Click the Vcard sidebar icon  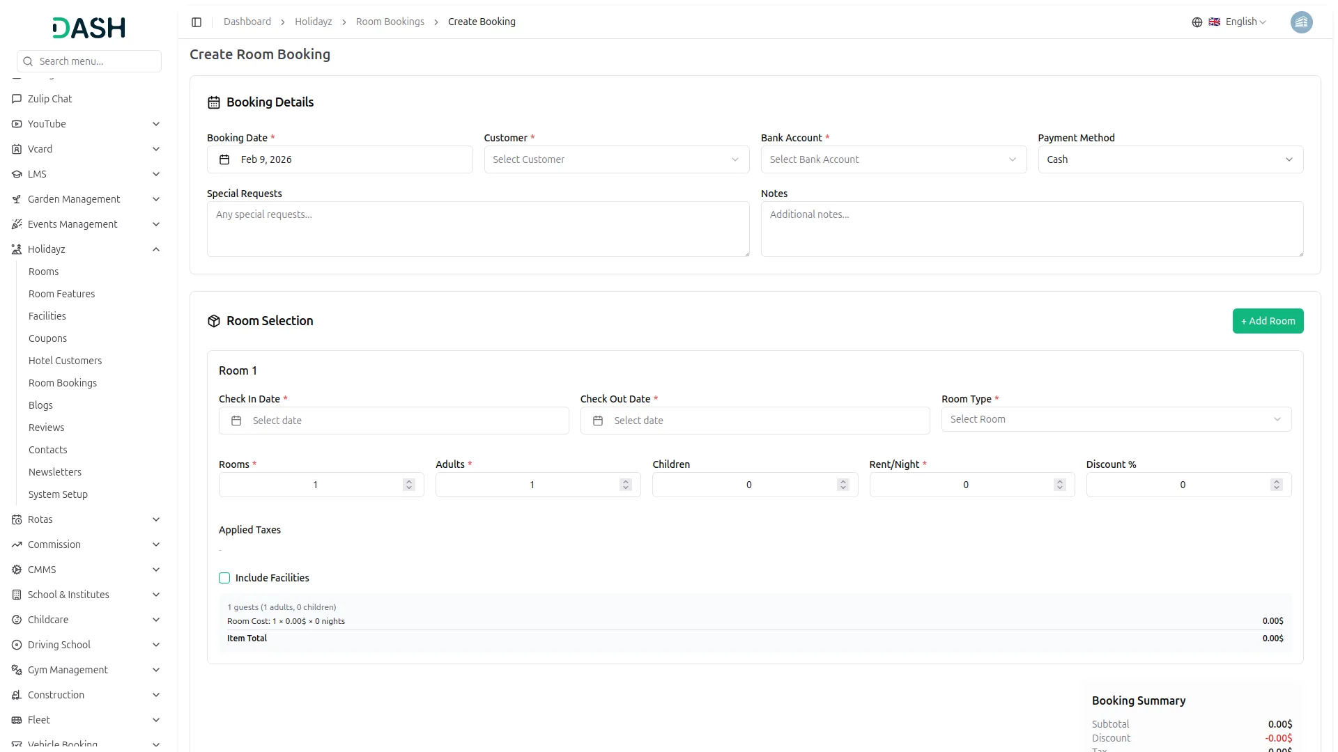(x=17, y=149)
